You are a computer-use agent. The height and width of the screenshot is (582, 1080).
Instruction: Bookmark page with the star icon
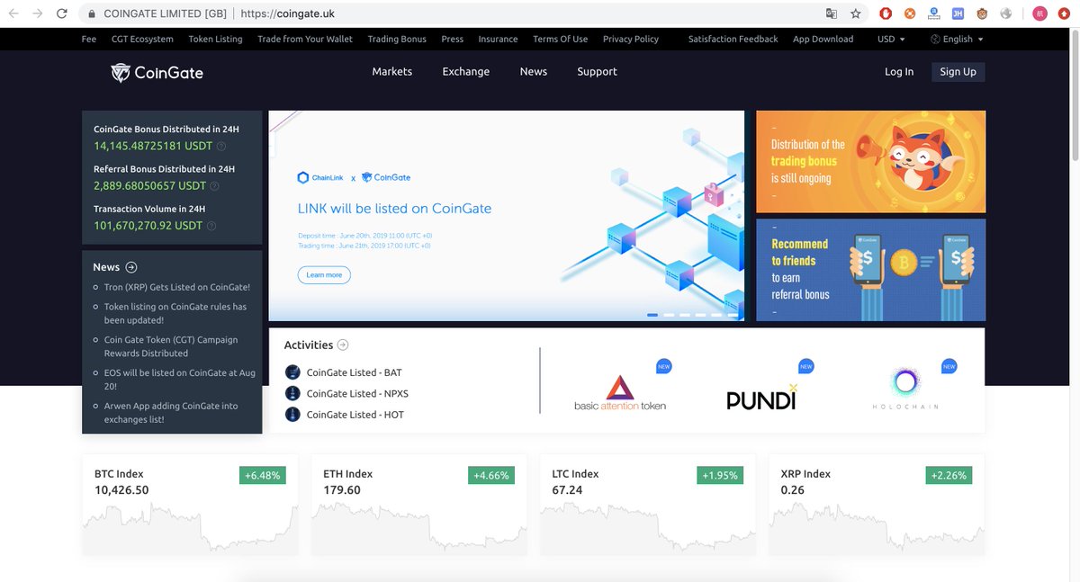click(x=856, y=13)
